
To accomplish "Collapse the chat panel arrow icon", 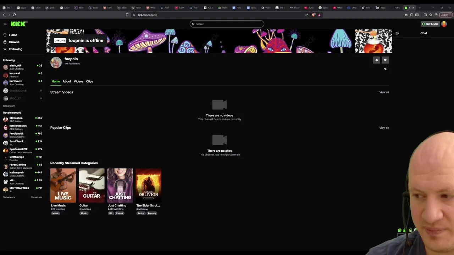I will pyautogui.click(x=397, y=33).
